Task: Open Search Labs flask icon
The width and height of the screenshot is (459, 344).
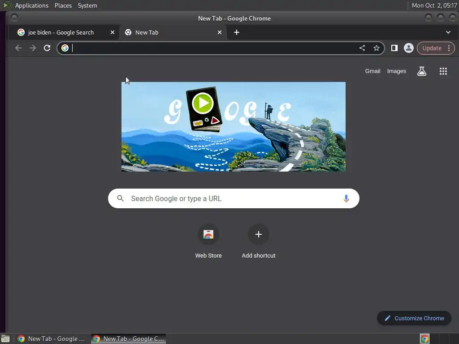Action: 421,71
